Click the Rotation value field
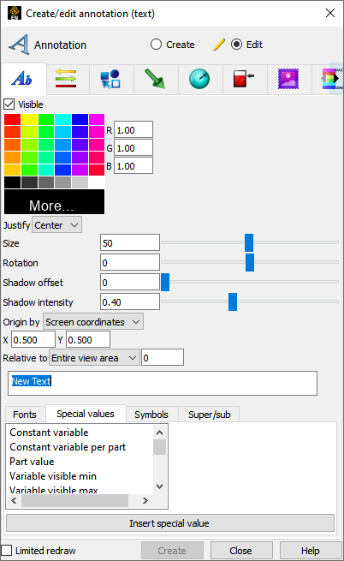 click(x=130, y=263)
